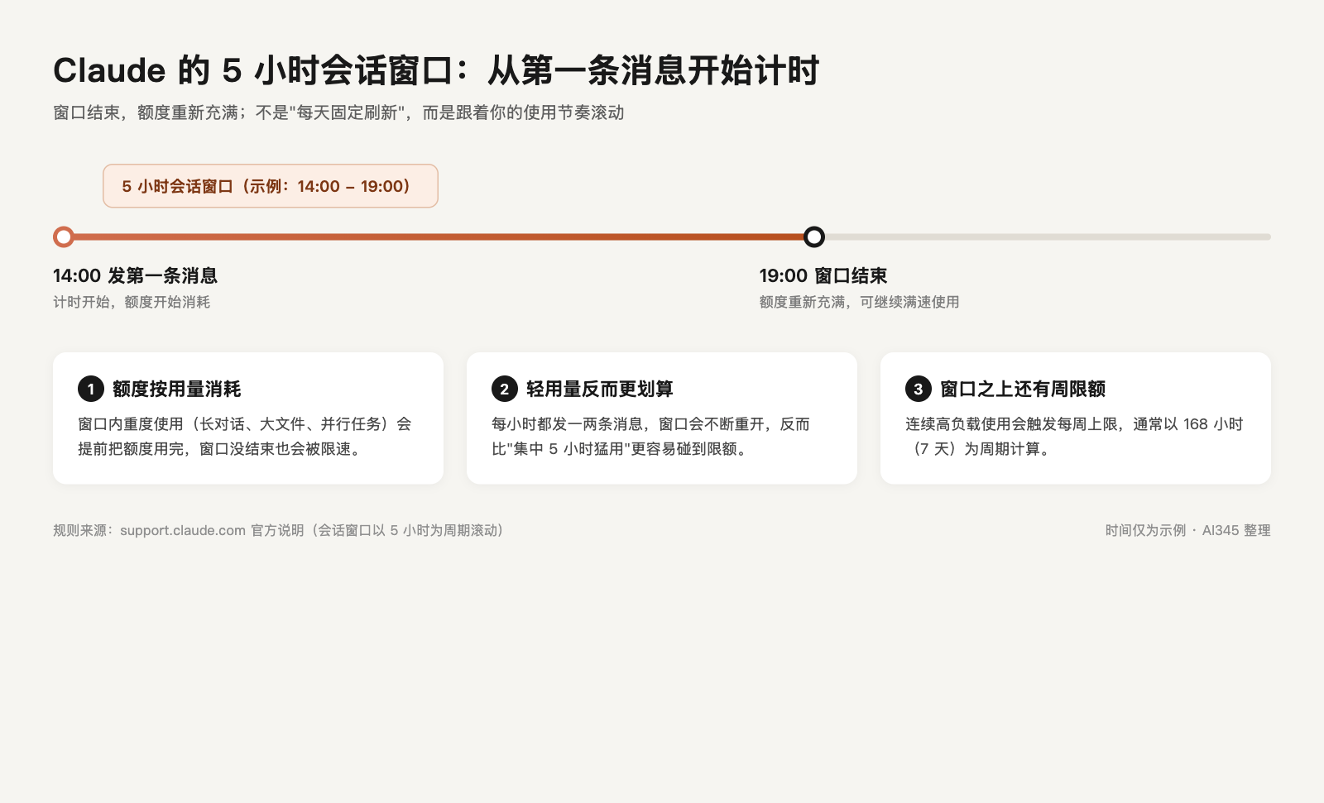Viewport: 1324px width, 803px height.
Task: Click the number 2 circle icon
Action: click(505, 389)
